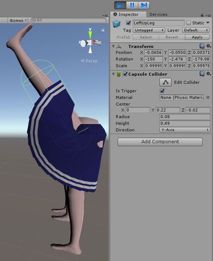Toggle the Persp projection label

(x=89, y=61)
